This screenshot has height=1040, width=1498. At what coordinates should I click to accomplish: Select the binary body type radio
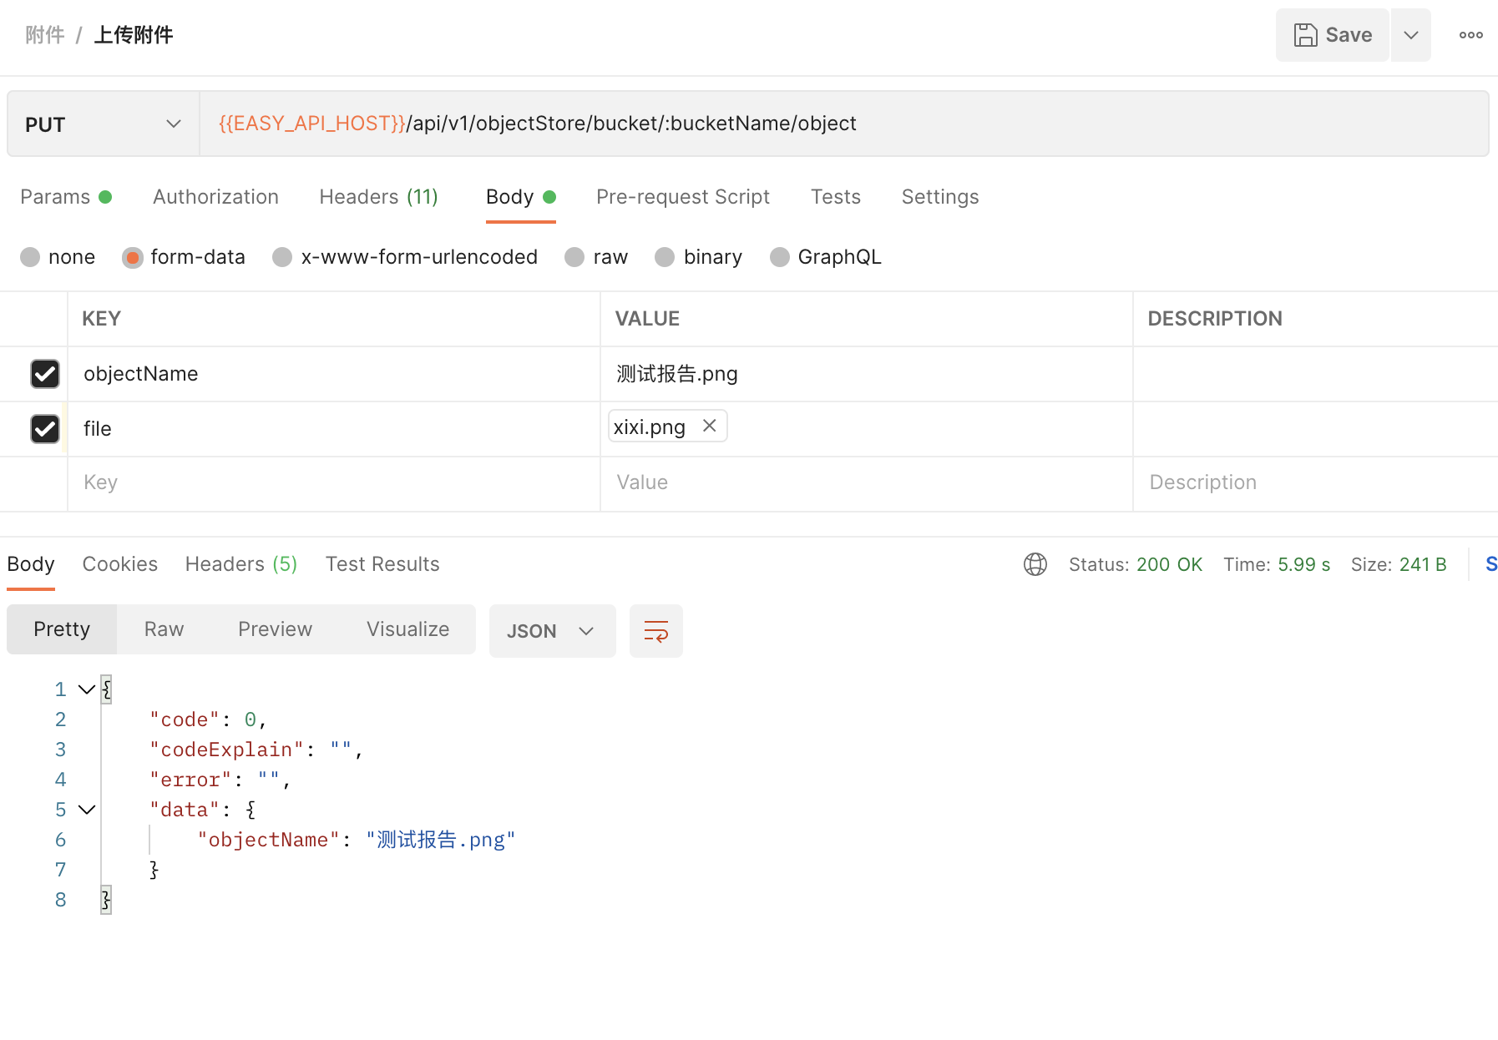pos(665,257)
